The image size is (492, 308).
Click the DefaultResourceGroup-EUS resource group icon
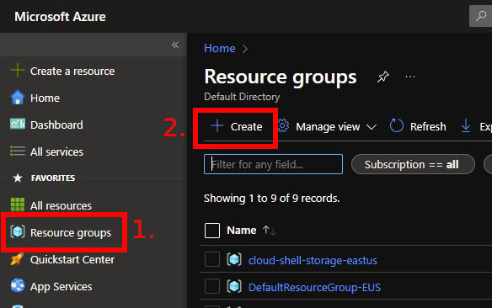[234, 286]
